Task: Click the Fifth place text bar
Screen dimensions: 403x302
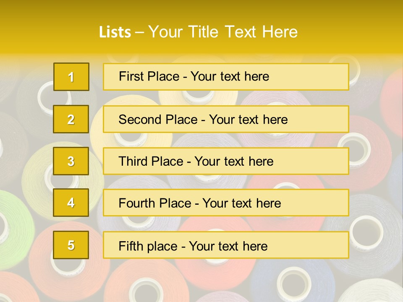Action: pyautogui.click(x=226, y=245)
